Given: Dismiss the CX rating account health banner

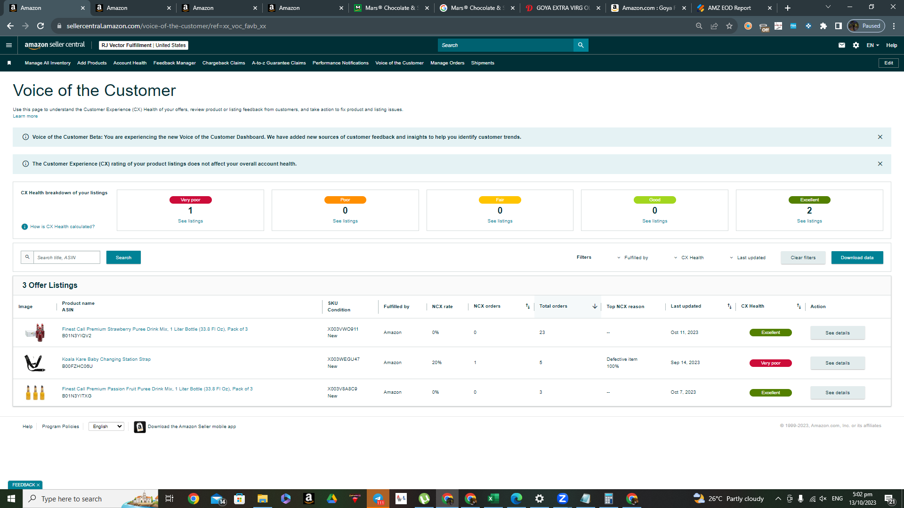Looking at the screenshot, I should [880, 164].
